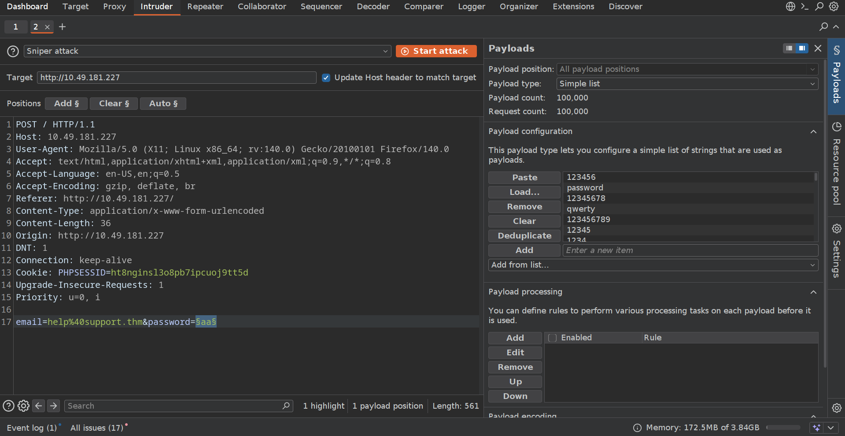Click the search field magnifier icon

coord(286,406)
